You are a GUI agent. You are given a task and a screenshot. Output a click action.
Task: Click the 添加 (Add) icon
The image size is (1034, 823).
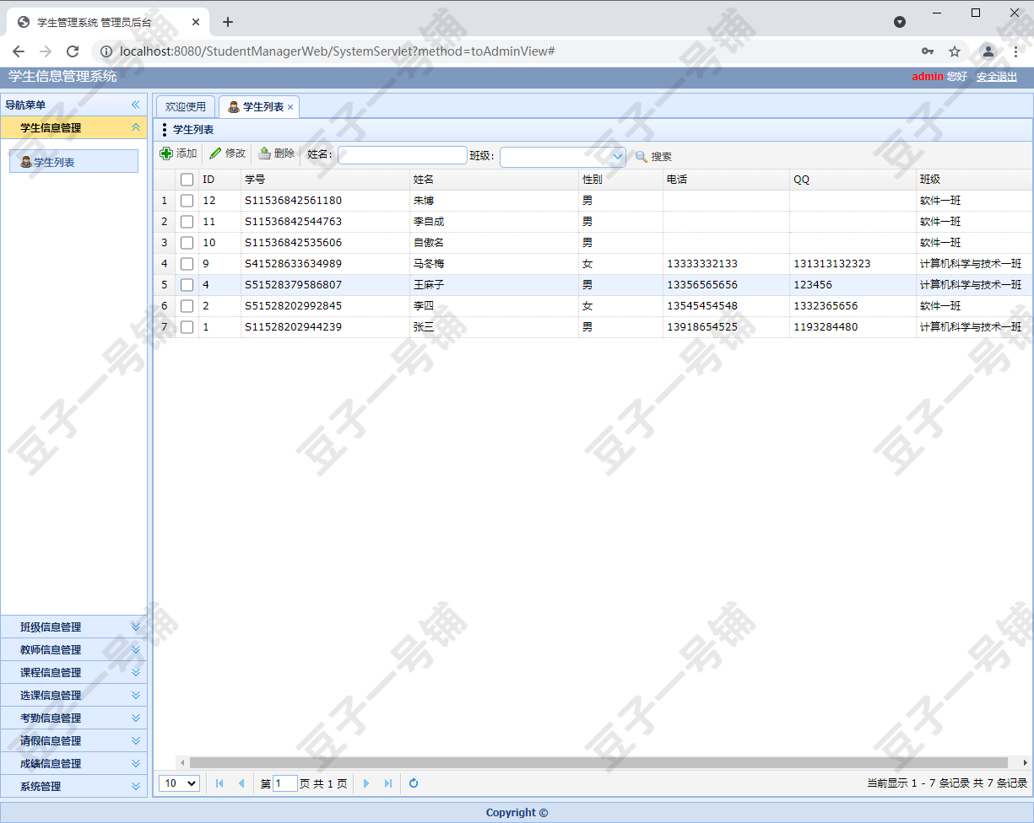click(166, 154)
